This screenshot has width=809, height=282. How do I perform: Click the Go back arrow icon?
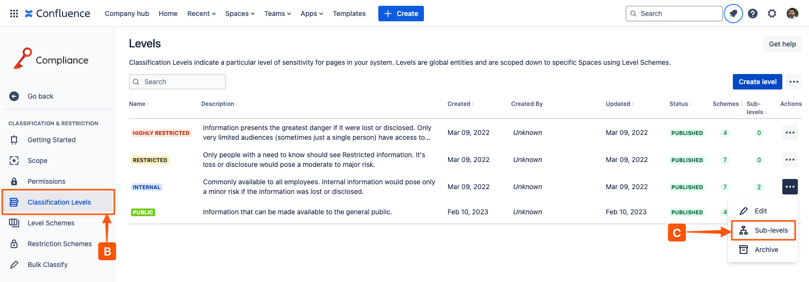point(14,96)
